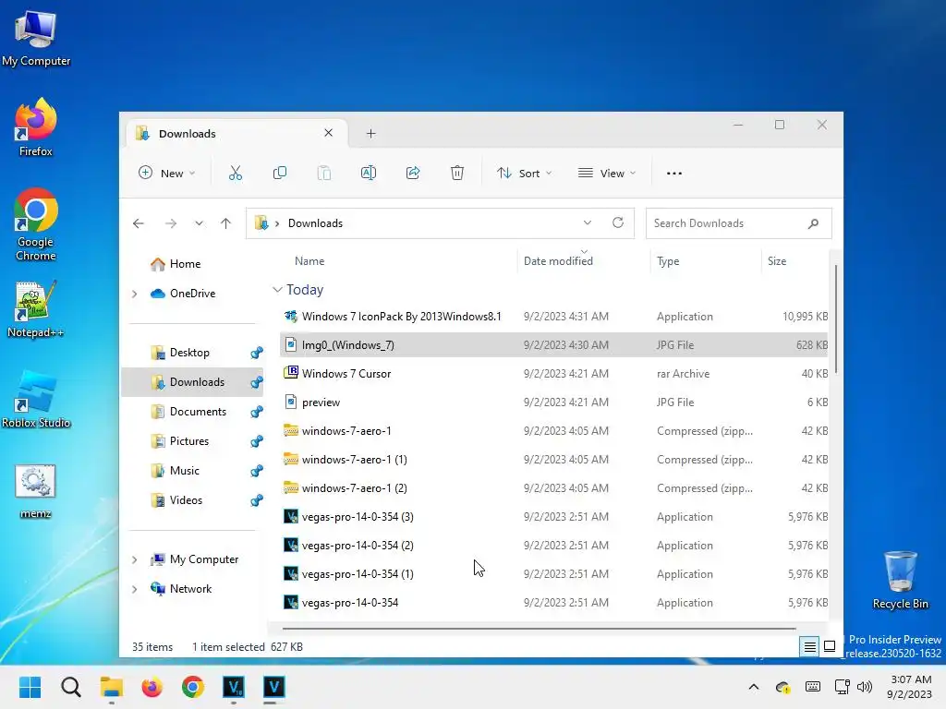Open address bar history dropdown

tap(587, 223)
